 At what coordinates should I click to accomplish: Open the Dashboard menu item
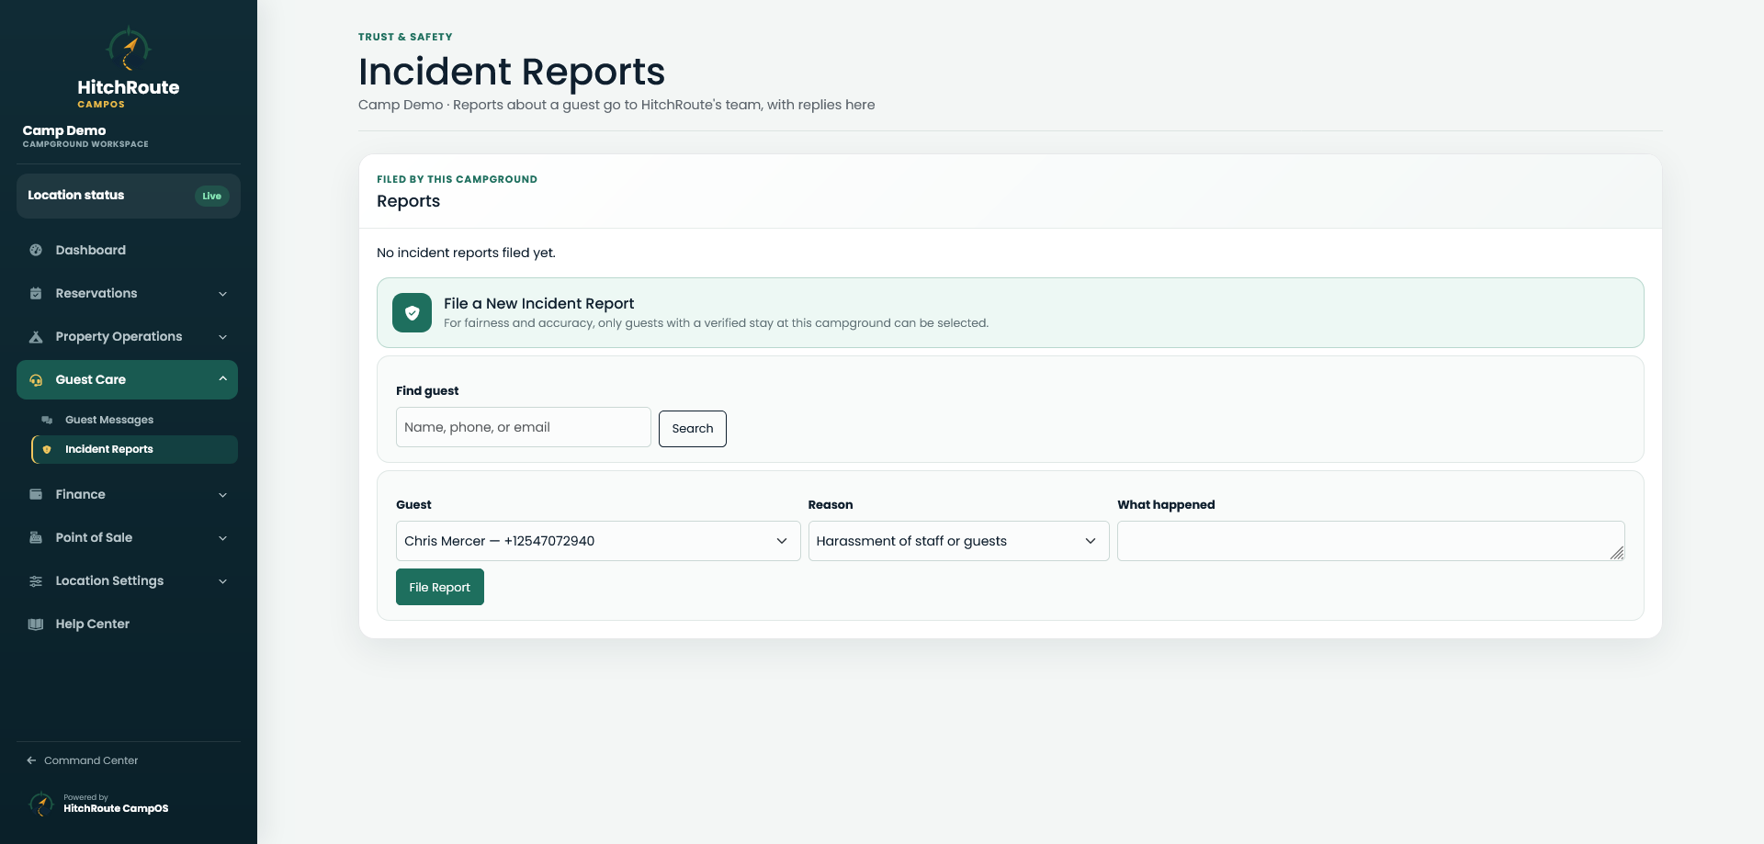(128, 250)
